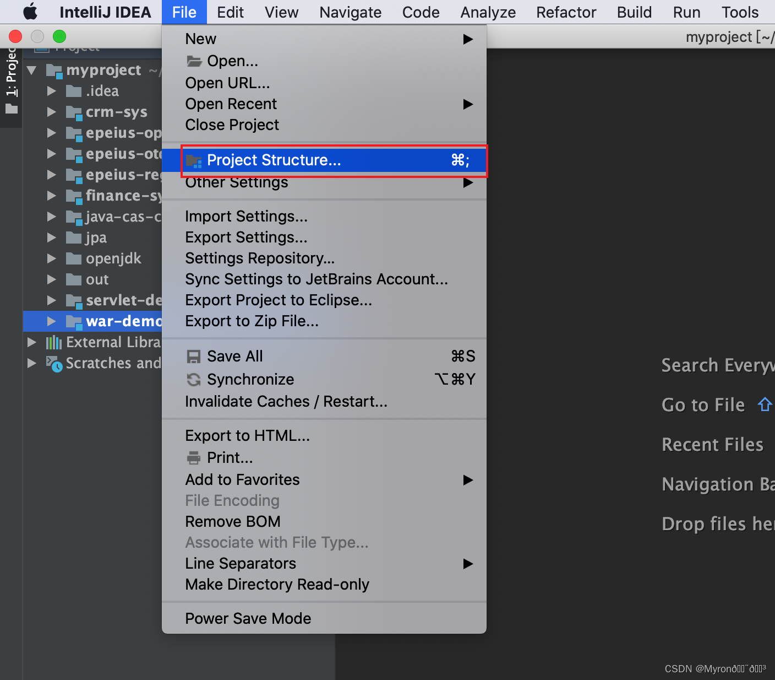
Task: Click the Synchronize refresh icon
Action: [x=194, y=380]
